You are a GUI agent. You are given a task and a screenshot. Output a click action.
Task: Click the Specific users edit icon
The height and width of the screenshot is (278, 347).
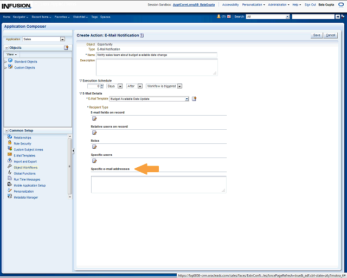[x=94, y=161]
